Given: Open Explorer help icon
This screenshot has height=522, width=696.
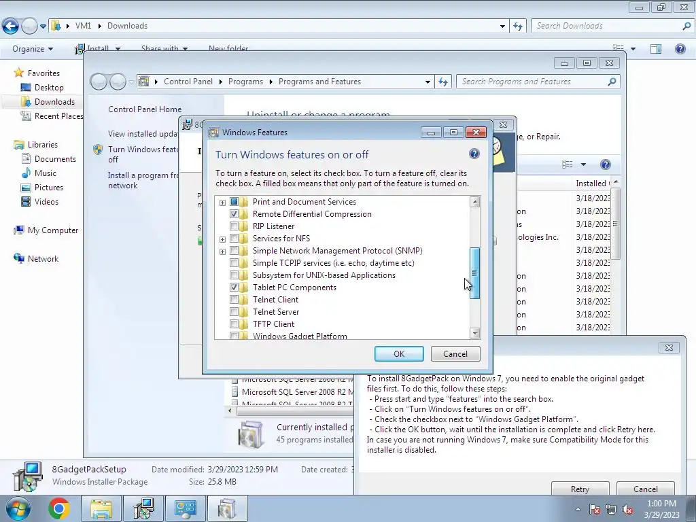Looking at the screenshot, I should (680, 49).
